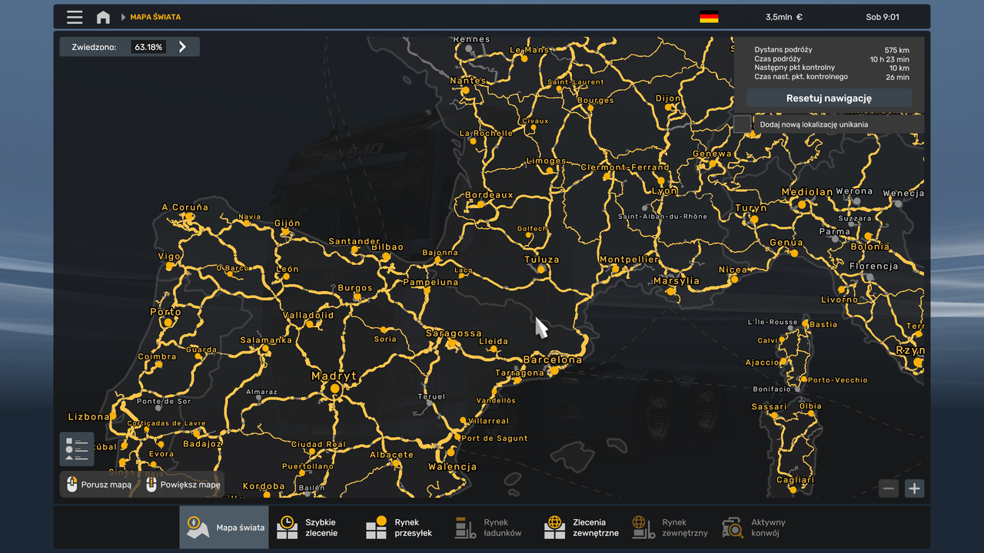This screenshot has height=553, width=984.
Task: Click the Madryt city marker
Action: (334, 389)
